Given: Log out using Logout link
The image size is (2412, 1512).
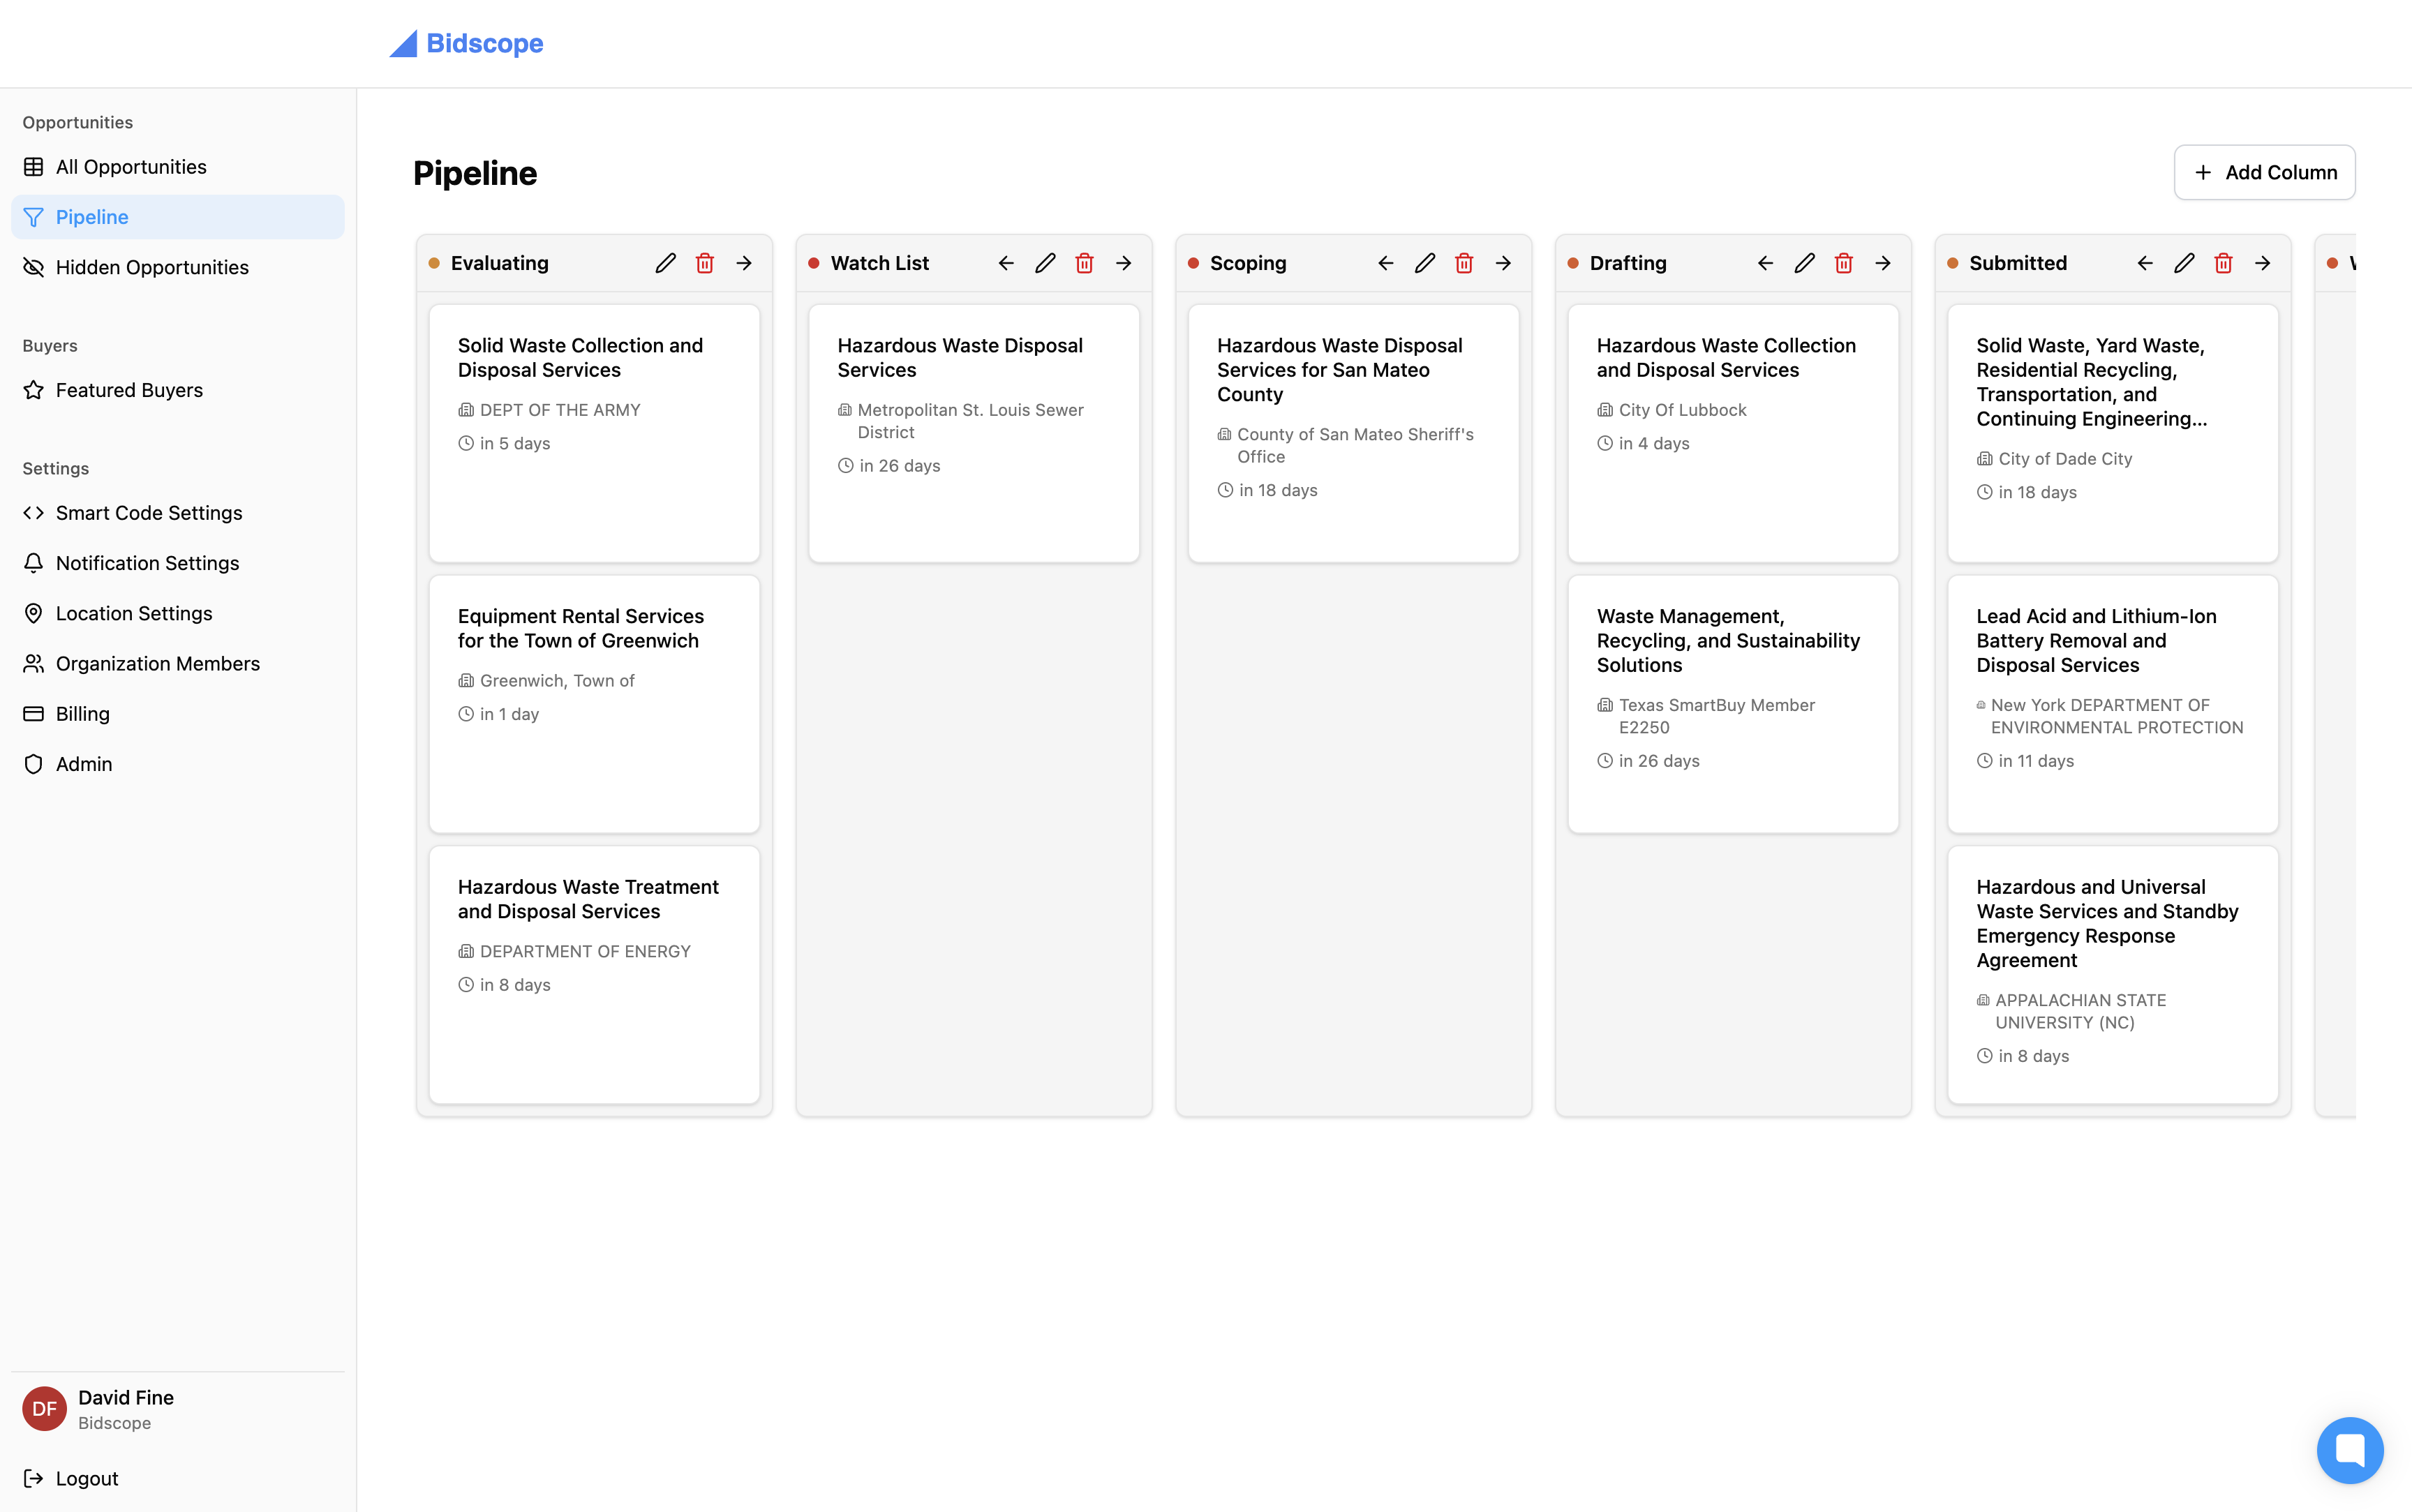Looking at the screenshot, I should [x=86, y=1478].
